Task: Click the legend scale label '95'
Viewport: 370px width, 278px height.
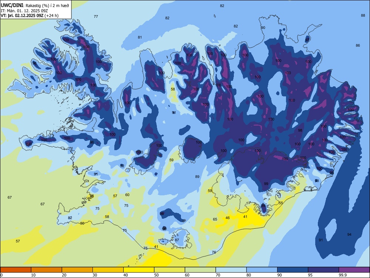Action: coord(310,275)
